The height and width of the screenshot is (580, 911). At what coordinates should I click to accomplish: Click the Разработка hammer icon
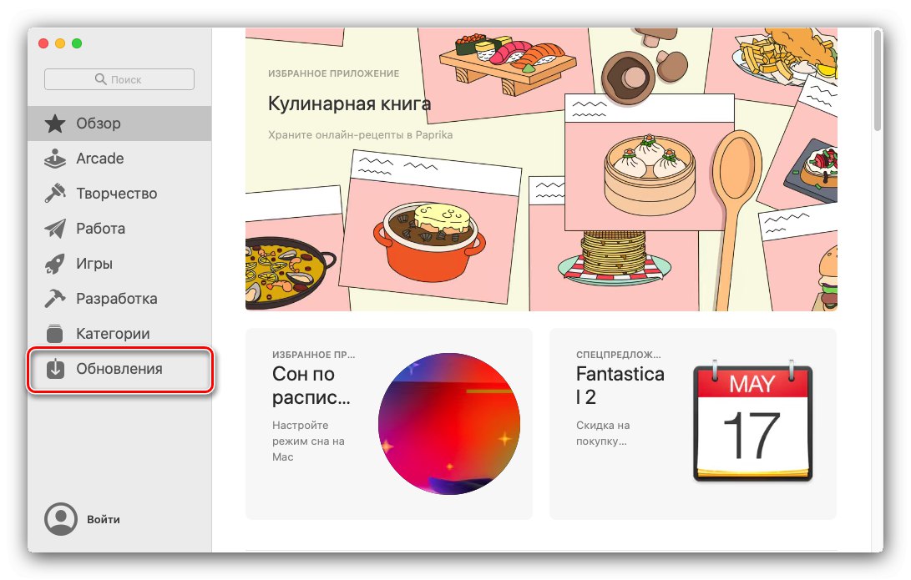pos(55,298)
